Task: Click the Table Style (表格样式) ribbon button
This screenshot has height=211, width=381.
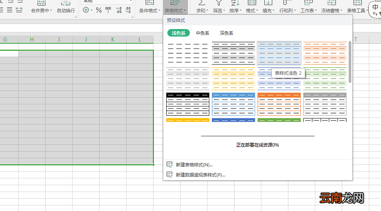Action: click(175, 7)
